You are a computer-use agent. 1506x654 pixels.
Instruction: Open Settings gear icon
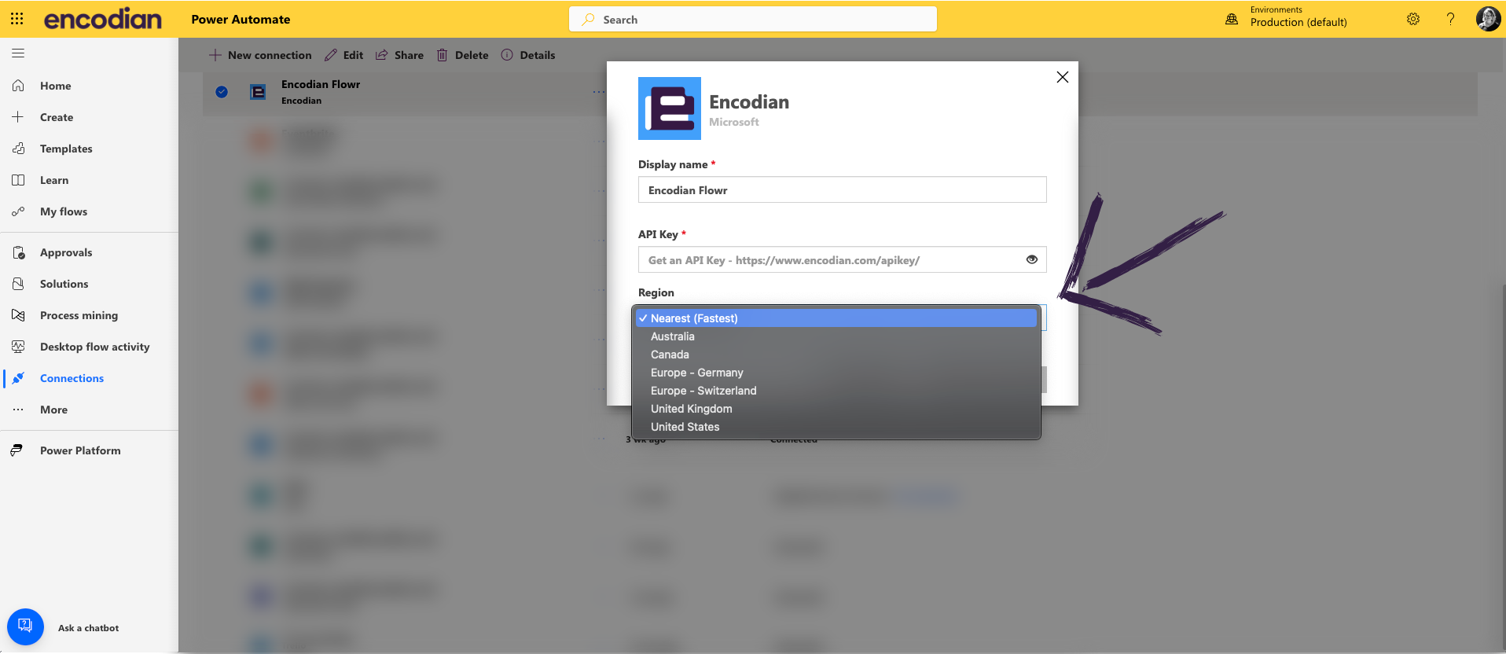[1413, 19]
